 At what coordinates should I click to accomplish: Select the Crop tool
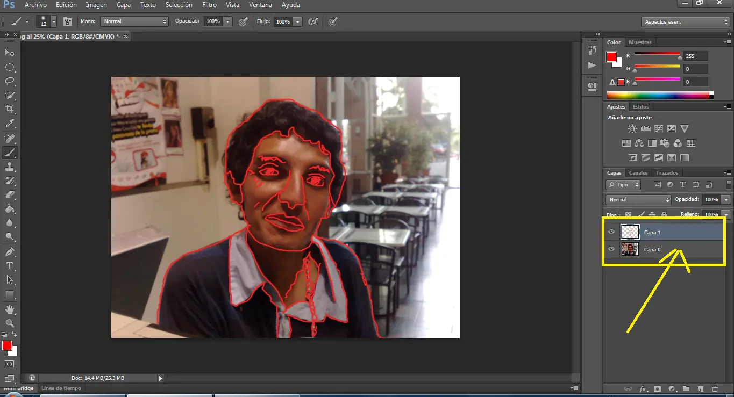pyautogui.click(x=10, y=109)
